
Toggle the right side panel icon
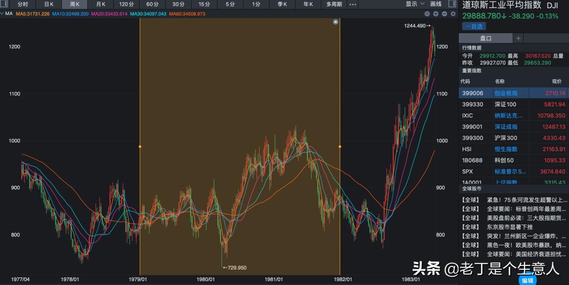pyautogui.click(x=452, y=4)
